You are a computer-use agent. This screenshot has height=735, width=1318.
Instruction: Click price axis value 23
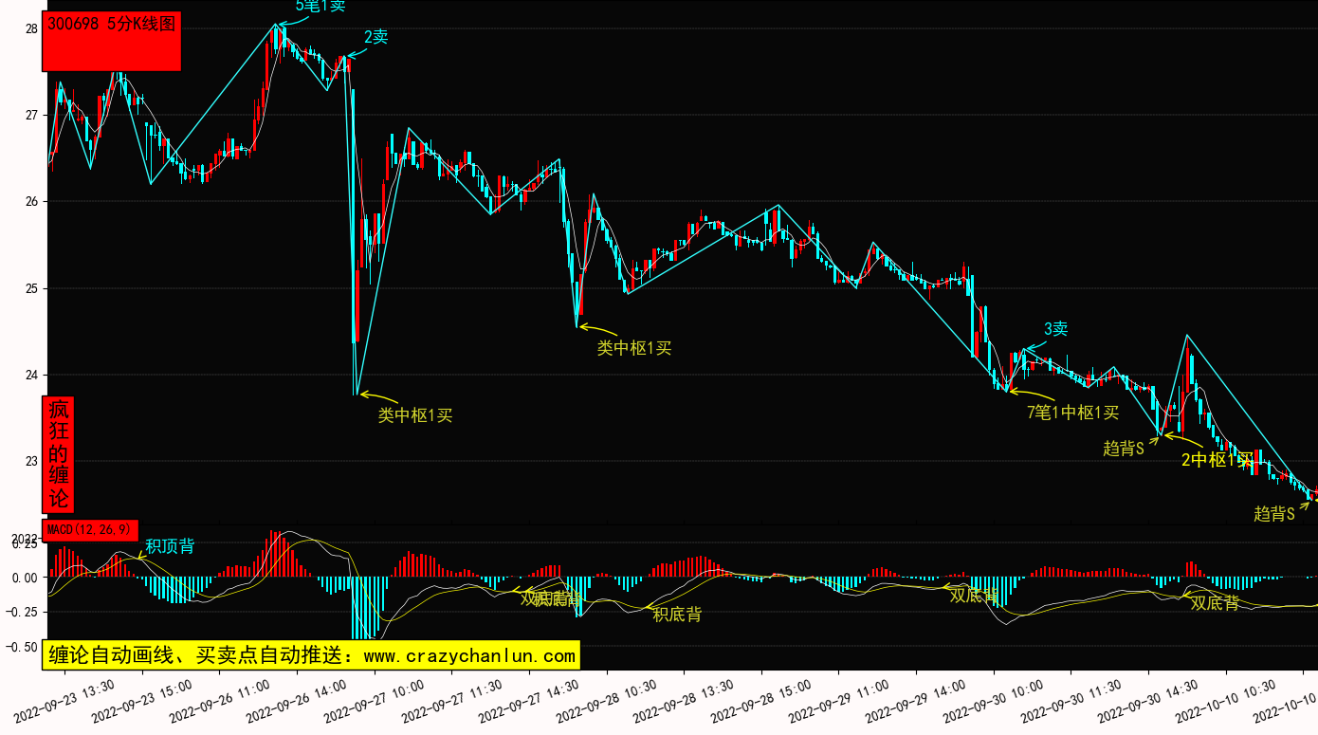[31, 461]
